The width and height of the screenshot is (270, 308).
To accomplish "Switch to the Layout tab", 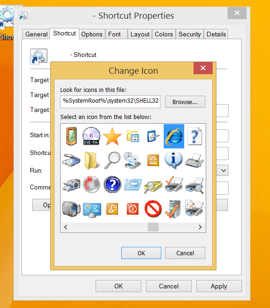I will 140,34.
